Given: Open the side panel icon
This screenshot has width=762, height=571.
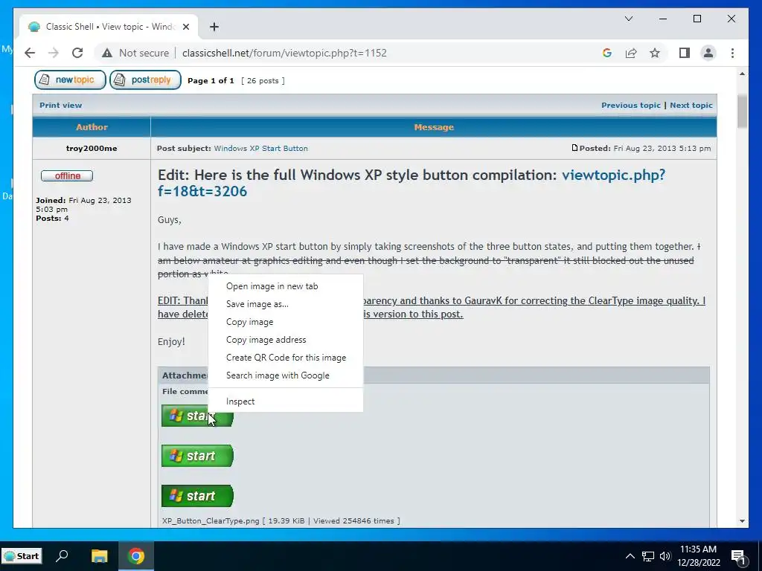Looking at the screenshot, I should tap(685, 53).
